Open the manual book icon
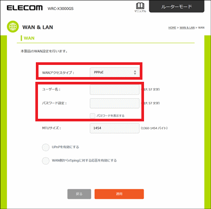The width and height of the screenshot is (211, 209). 140,7
